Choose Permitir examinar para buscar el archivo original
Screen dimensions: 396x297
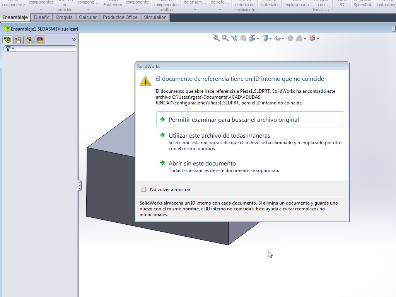coord(250,119)
